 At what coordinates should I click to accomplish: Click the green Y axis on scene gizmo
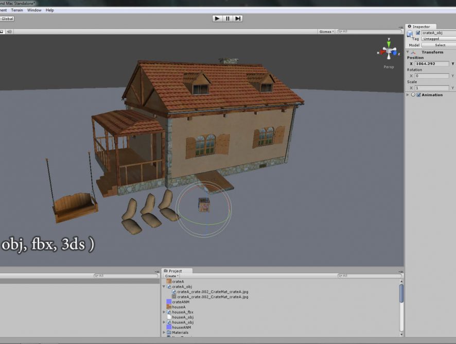389,43
